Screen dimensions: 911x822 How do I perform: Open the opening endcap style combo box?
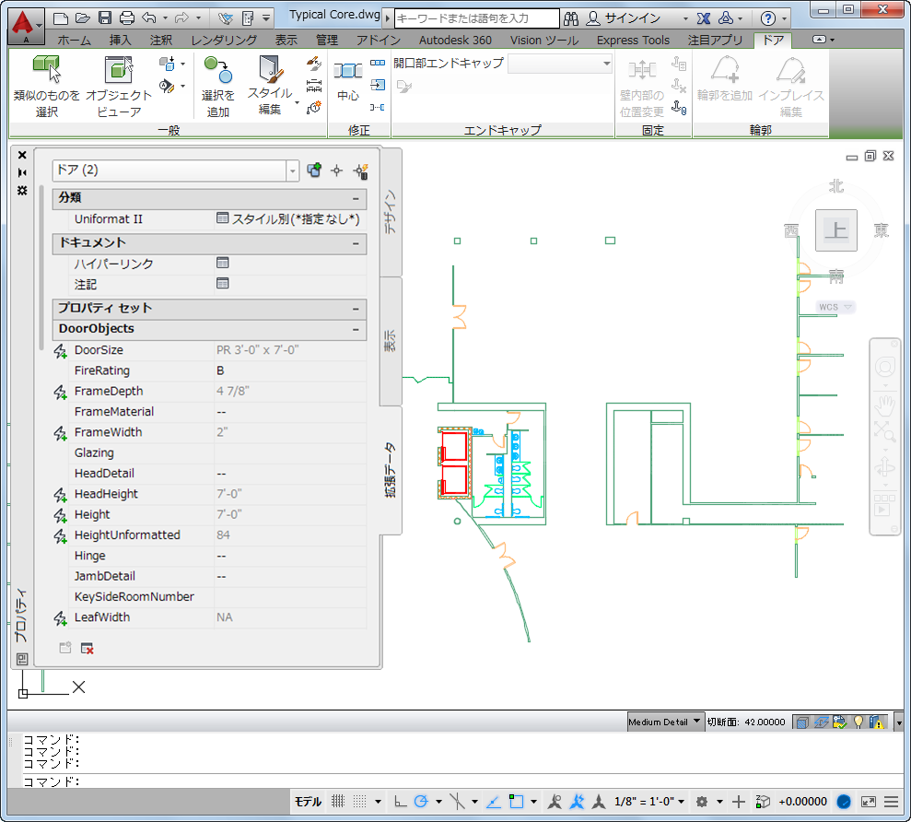tap(560, 63)
